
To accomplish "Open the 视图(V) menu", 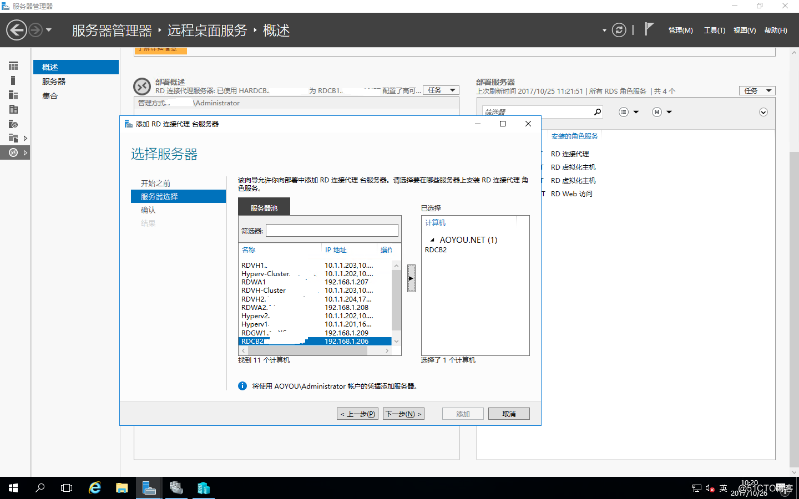I will (x=745, y=30).
